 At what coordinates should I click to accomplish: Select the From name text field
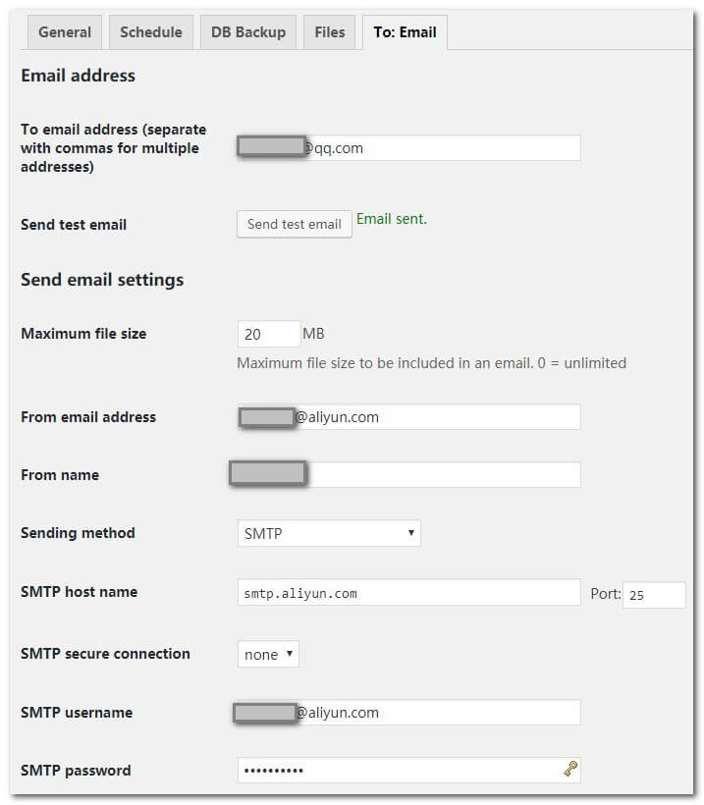(x=442, y=475)
